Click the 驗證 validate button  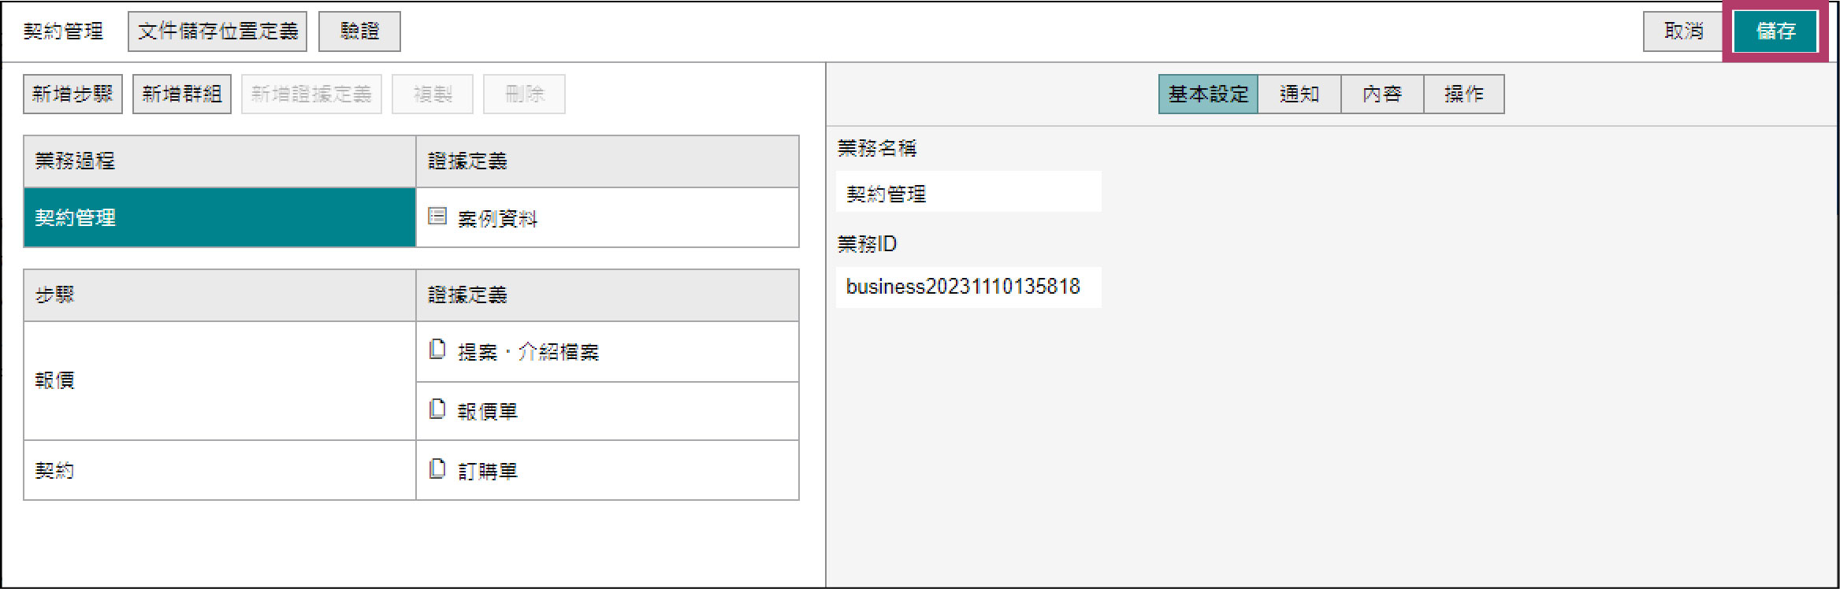pyautogui.click(x=359, y=31)
